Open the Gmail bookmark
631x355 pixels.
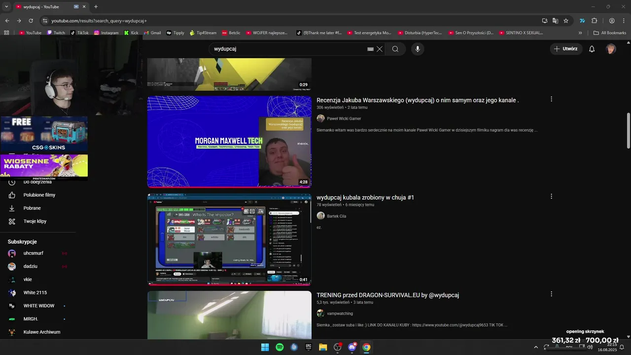(152, 33)
